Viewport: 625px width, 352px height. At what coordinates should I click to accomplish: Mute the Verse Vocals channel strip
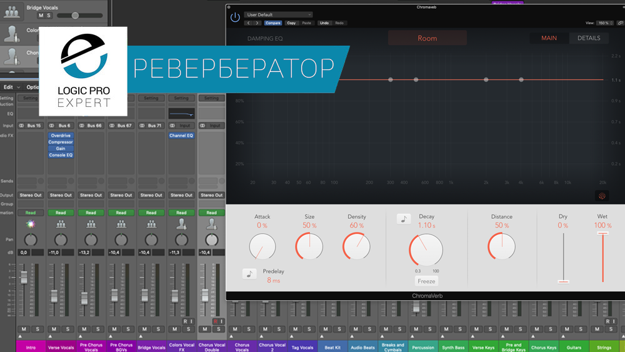[54, 329]
